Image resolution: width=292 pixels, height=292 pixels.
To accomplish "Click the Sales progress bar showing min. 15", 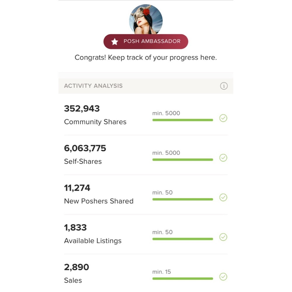I will [x=182, y=278].
